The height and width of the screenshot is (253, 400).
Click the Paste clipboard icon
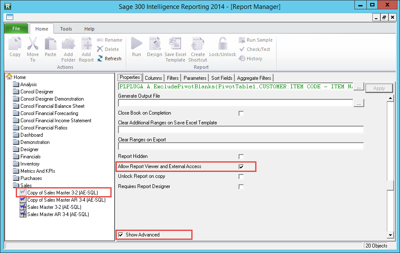(x=51, y=44)
